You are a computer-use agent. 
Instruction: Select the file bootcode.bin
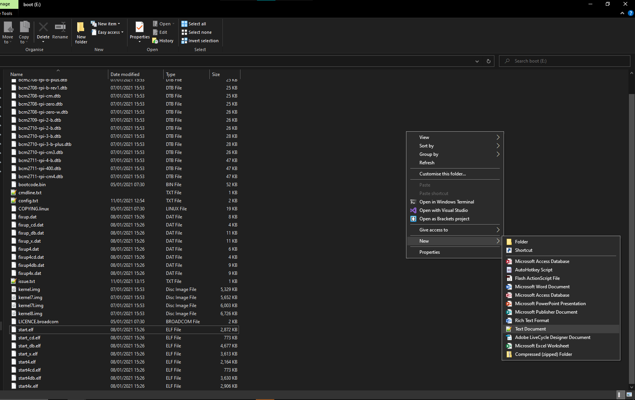point(124,185)
